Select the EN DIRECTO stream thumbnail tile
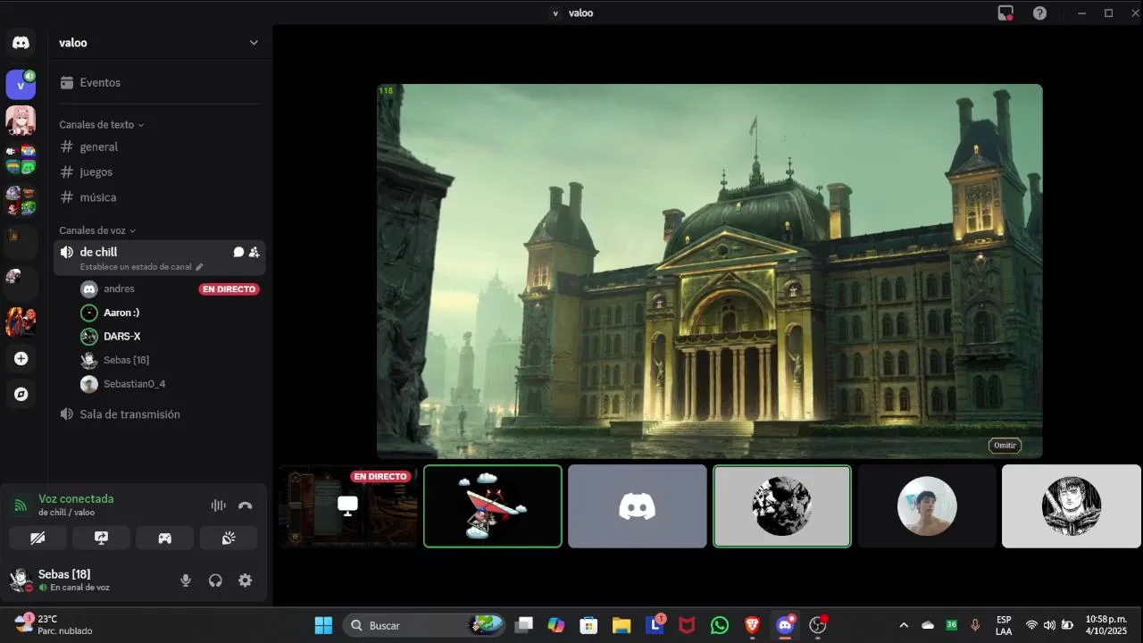The height and width of the screenshot is (643, 1143). tap(348, 505)
